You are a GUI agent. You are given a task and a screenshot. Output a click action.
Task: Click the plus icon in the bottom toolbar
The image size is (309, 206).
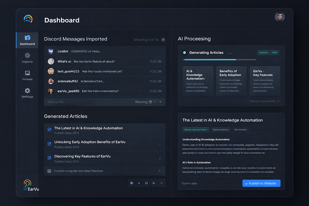pyautogui.click(x=161, y=183)
